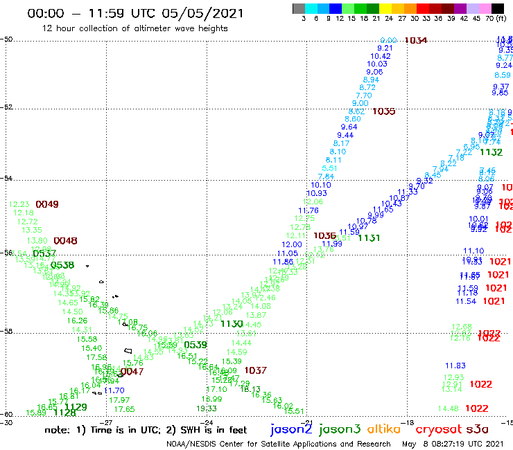
Task: Click the wave height value 12.23
Action: click(x=19, y=204)
